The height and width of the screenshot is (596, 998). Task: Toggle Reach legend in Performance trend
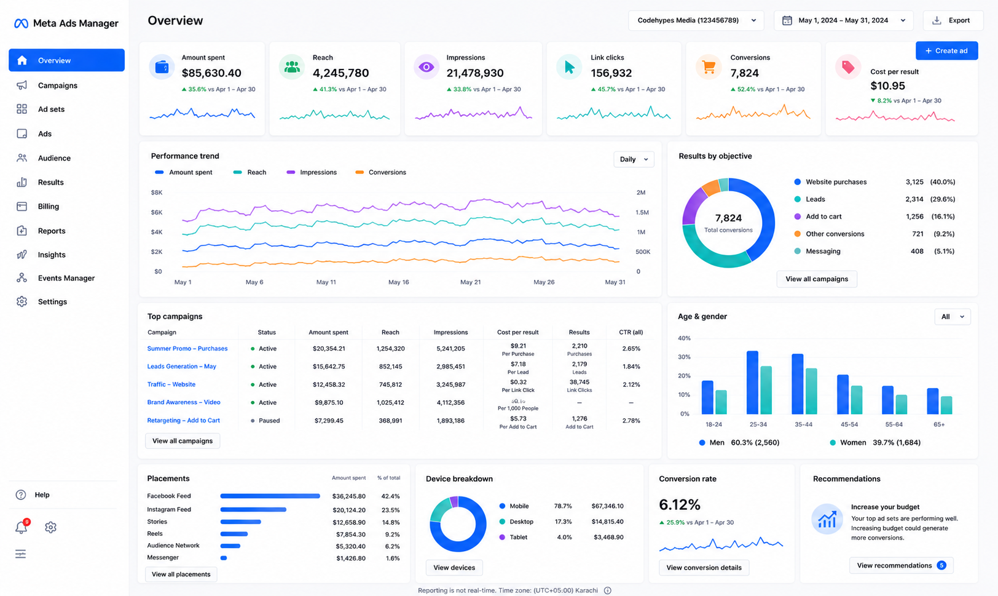click(249, 172)
